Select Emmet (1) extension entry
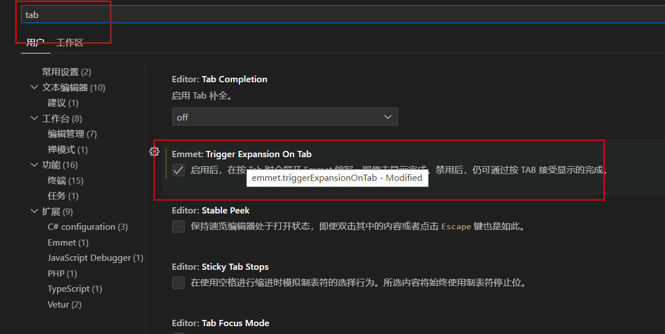Viewport: 665px width, 334px height. coord(68,243)
